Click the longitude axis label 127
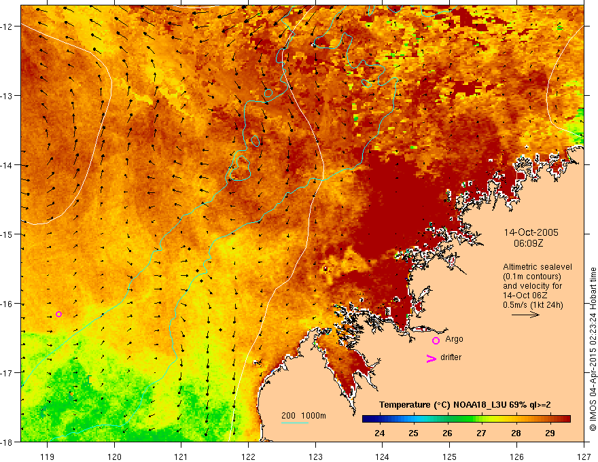 584,457
